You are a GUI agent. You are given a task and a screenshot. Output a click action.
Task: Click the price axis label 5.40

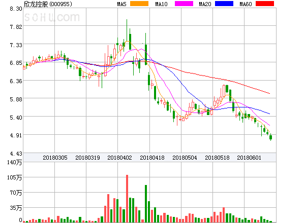click(16, 118)
